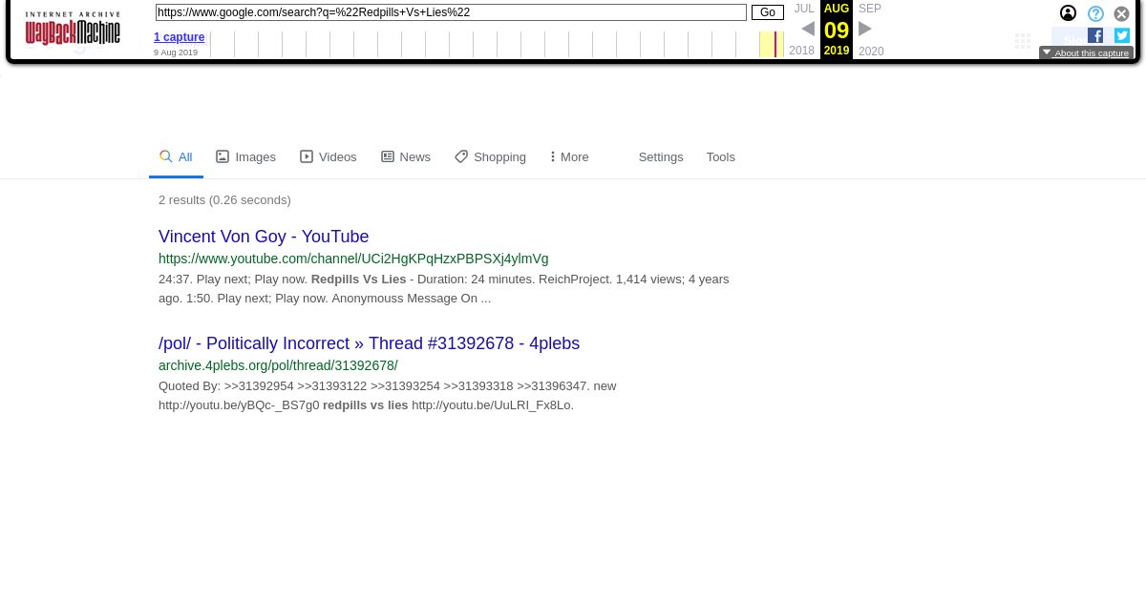Open Vincent Von Goy - YouTube result
1146x601 pixels.
click(x=264, y=237)
